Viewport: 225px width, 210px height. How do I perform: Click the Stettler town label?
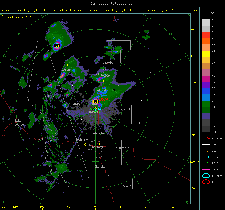pyautogui.click(x=146, y=72)
